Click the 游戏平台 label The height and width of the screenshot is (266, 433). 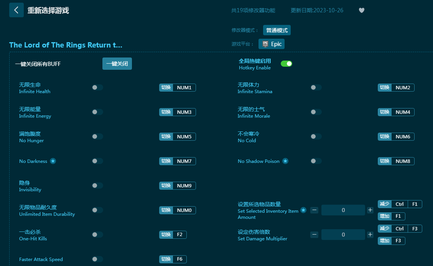[242, 44]
